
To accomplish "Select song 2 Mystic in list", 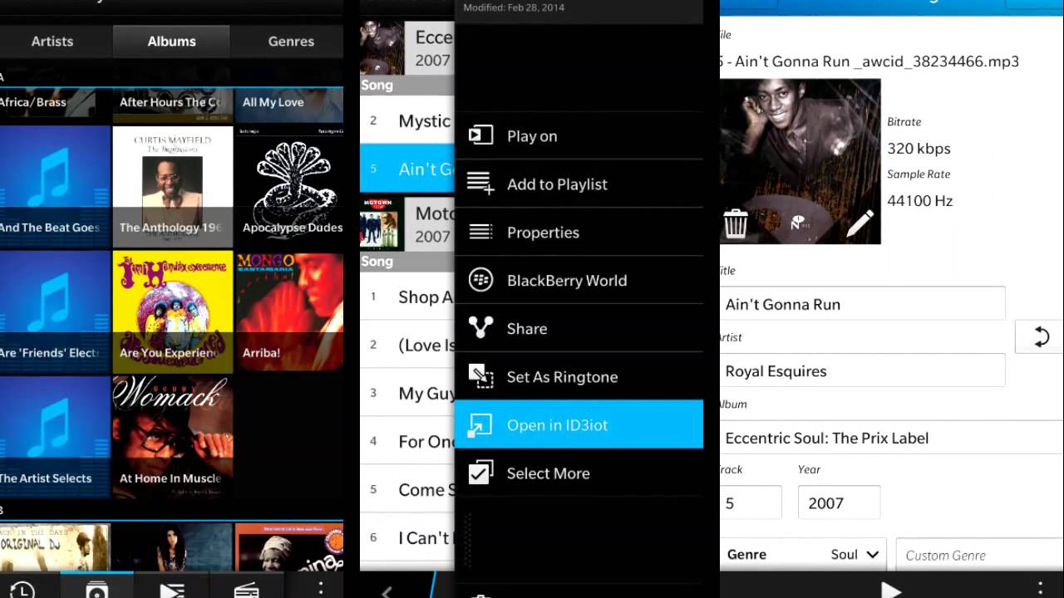I will 407,120.
